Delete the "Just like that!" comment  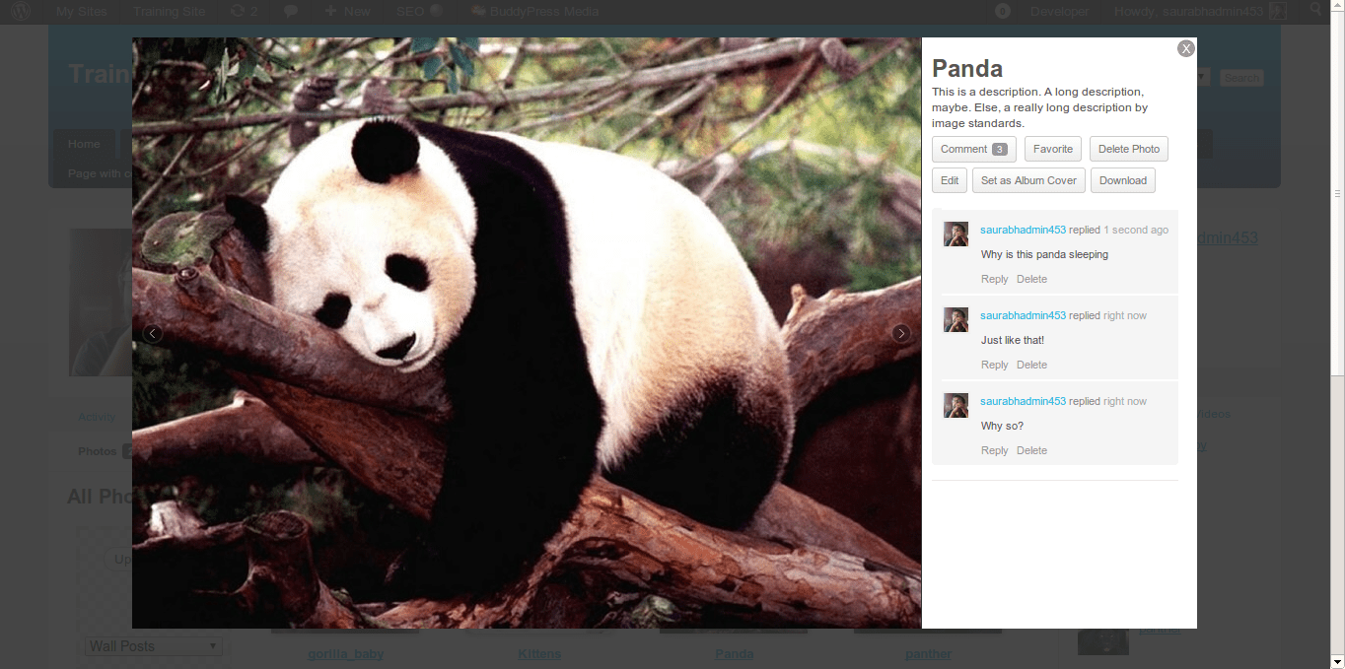click(x=1031, y=365)
